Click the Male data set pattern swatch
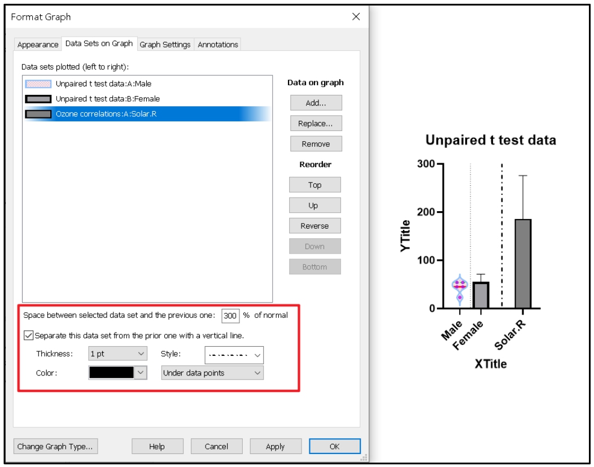 click(x=38, y=84)
